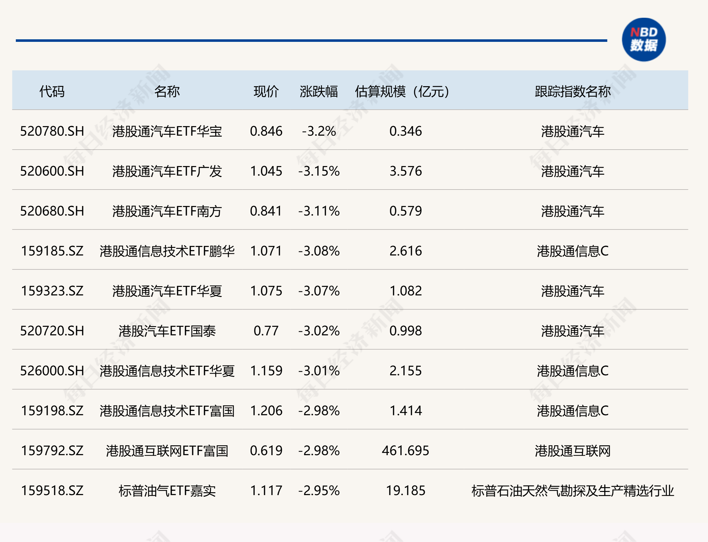Click the 0.998 estimated scale value

pyautogui.click(x=405, y=331)
